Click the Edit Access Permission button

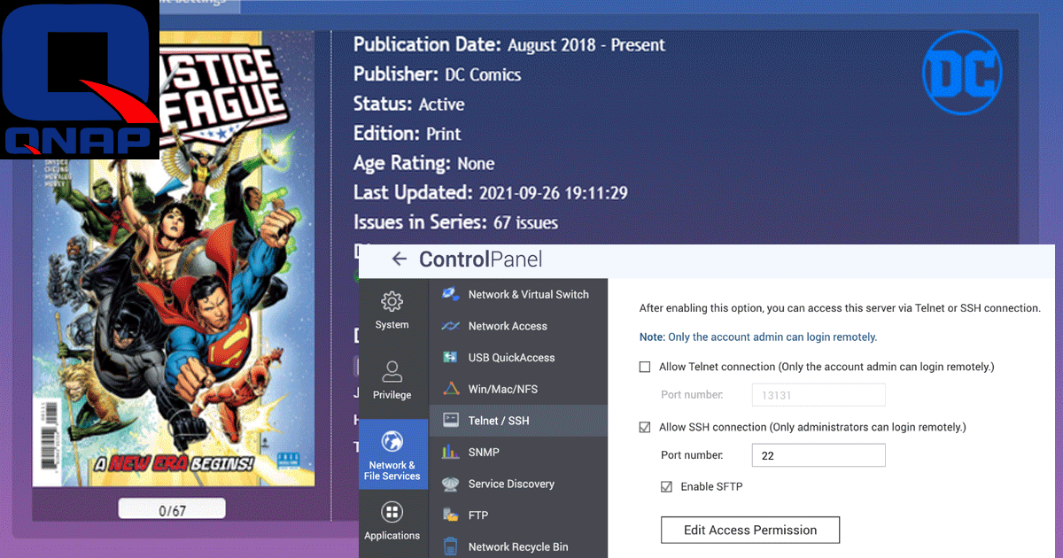click(749, 530)
